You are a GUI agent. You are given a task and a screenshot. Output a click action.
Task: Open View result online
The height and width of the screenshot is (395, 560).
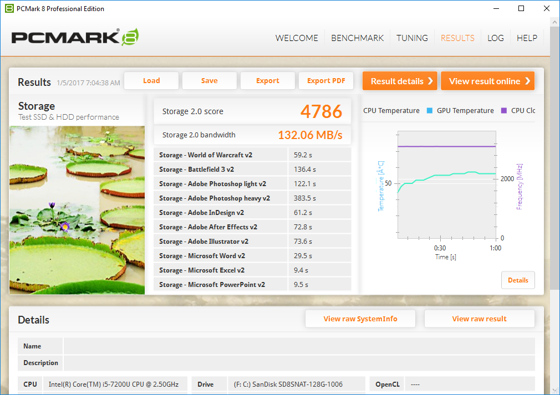pyautogui.click(x=487, y=81)
